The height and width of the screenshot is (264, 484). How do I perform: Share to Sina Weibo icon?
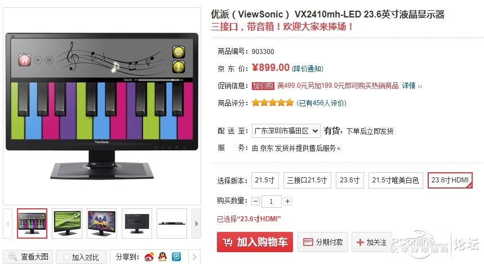click(x=149, y=257)
